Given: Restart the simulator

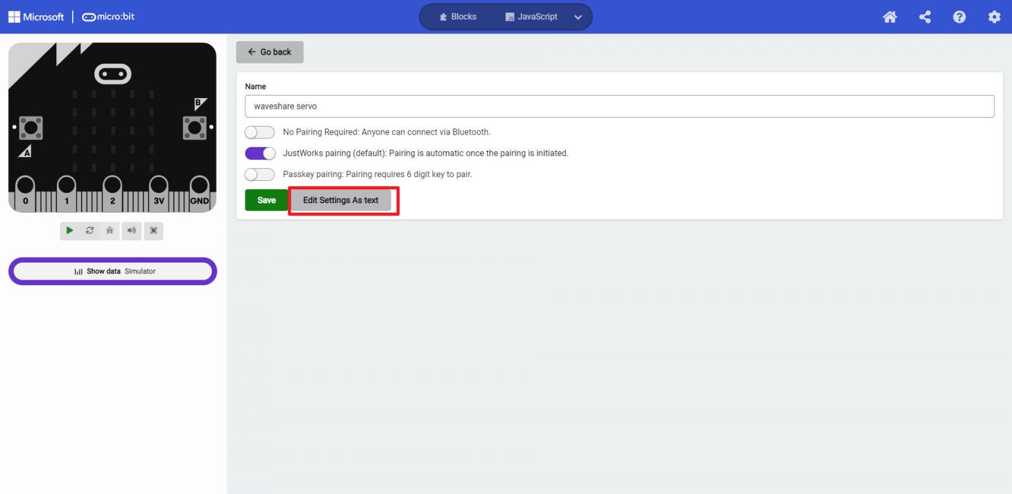Looking at the screenshot, I should coord(90,231).
